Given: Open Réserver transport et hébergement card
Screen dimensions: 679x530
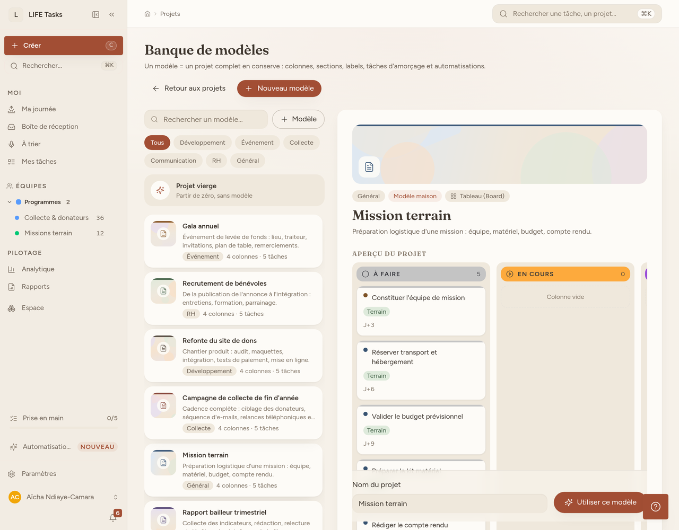Looking at the screenshot, I should click(421, 370).
